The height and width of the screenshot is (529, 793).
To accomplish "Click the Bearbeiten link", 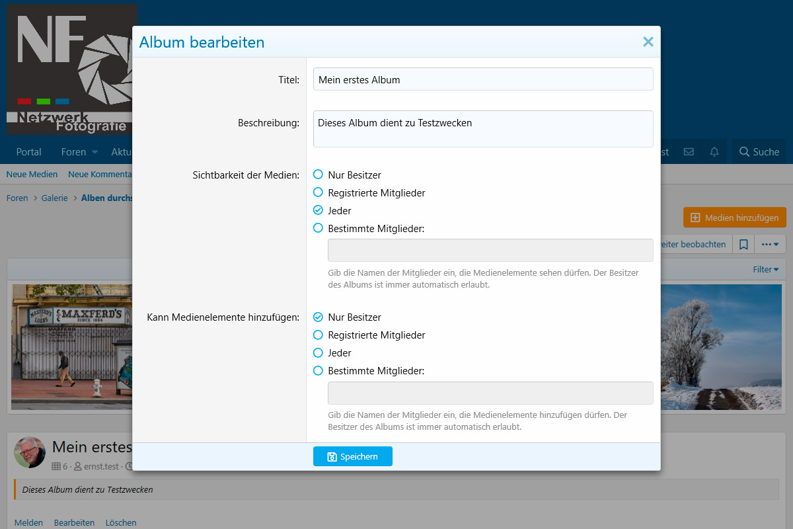I will (x=74, y=522).
